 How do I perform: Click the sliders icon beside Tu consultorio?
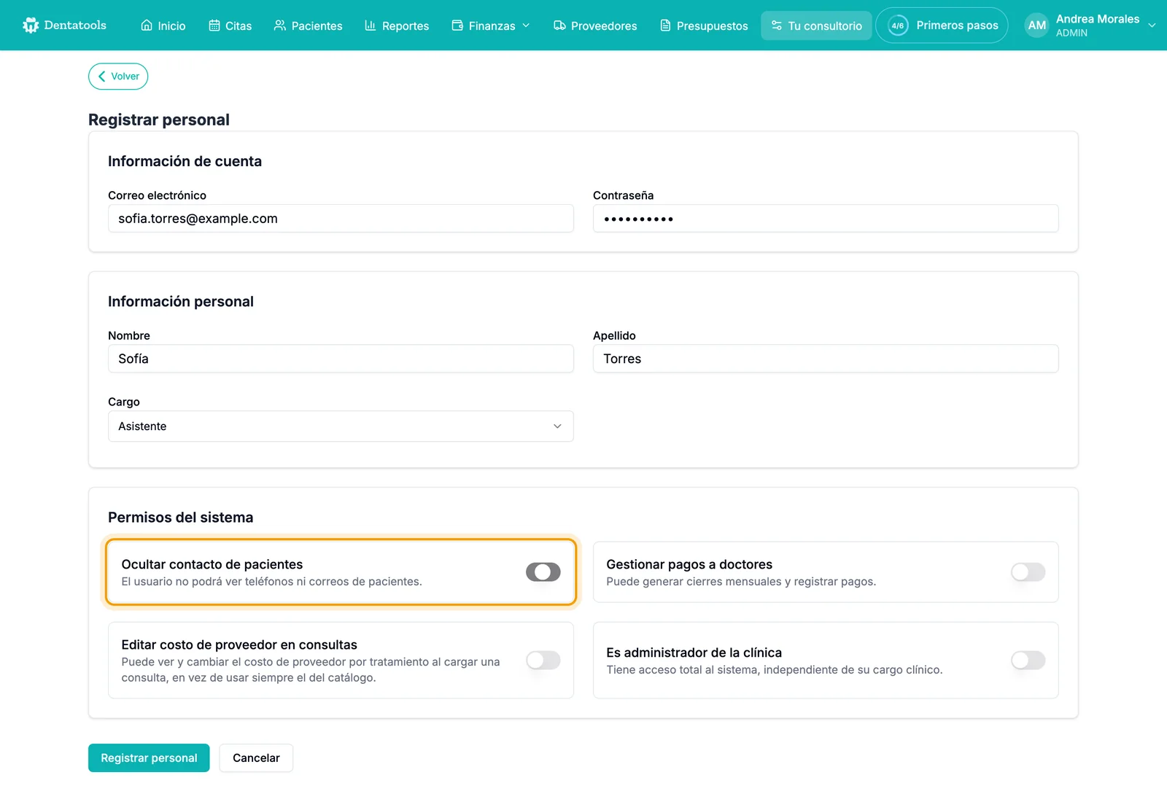tap(777, 26)
